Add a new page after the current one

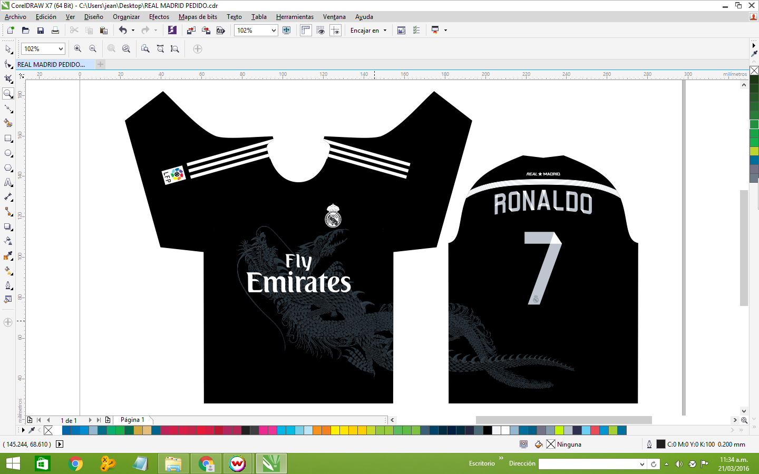[x=108, y=420]
